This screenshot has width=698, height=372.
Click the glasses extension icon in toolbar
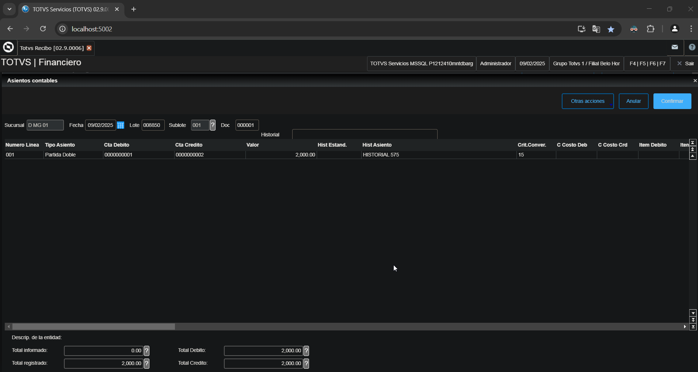[634, 29]
